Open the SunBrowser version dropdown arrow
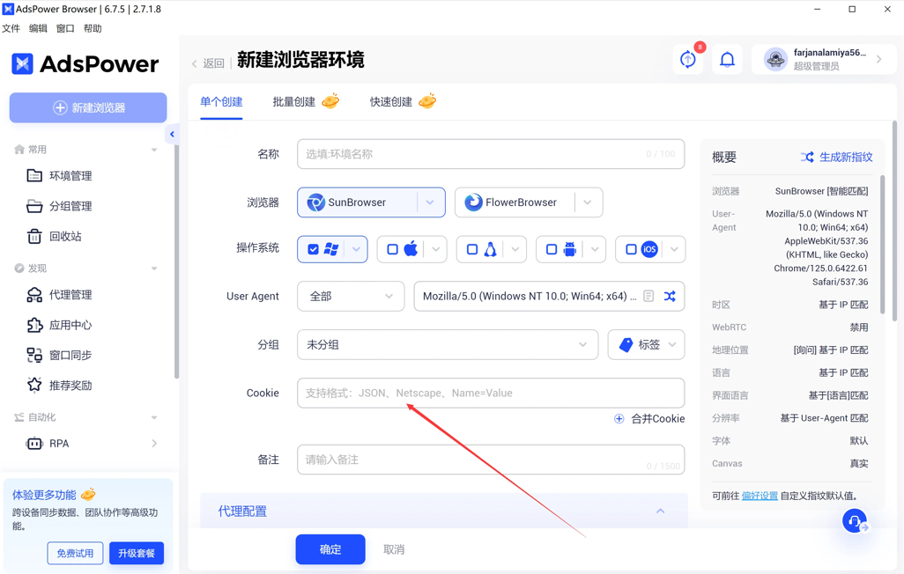The image size is (904, 574). coord(430,202)
